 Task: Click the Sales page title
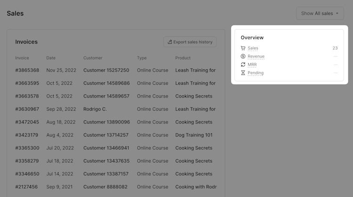pos(15,13)
